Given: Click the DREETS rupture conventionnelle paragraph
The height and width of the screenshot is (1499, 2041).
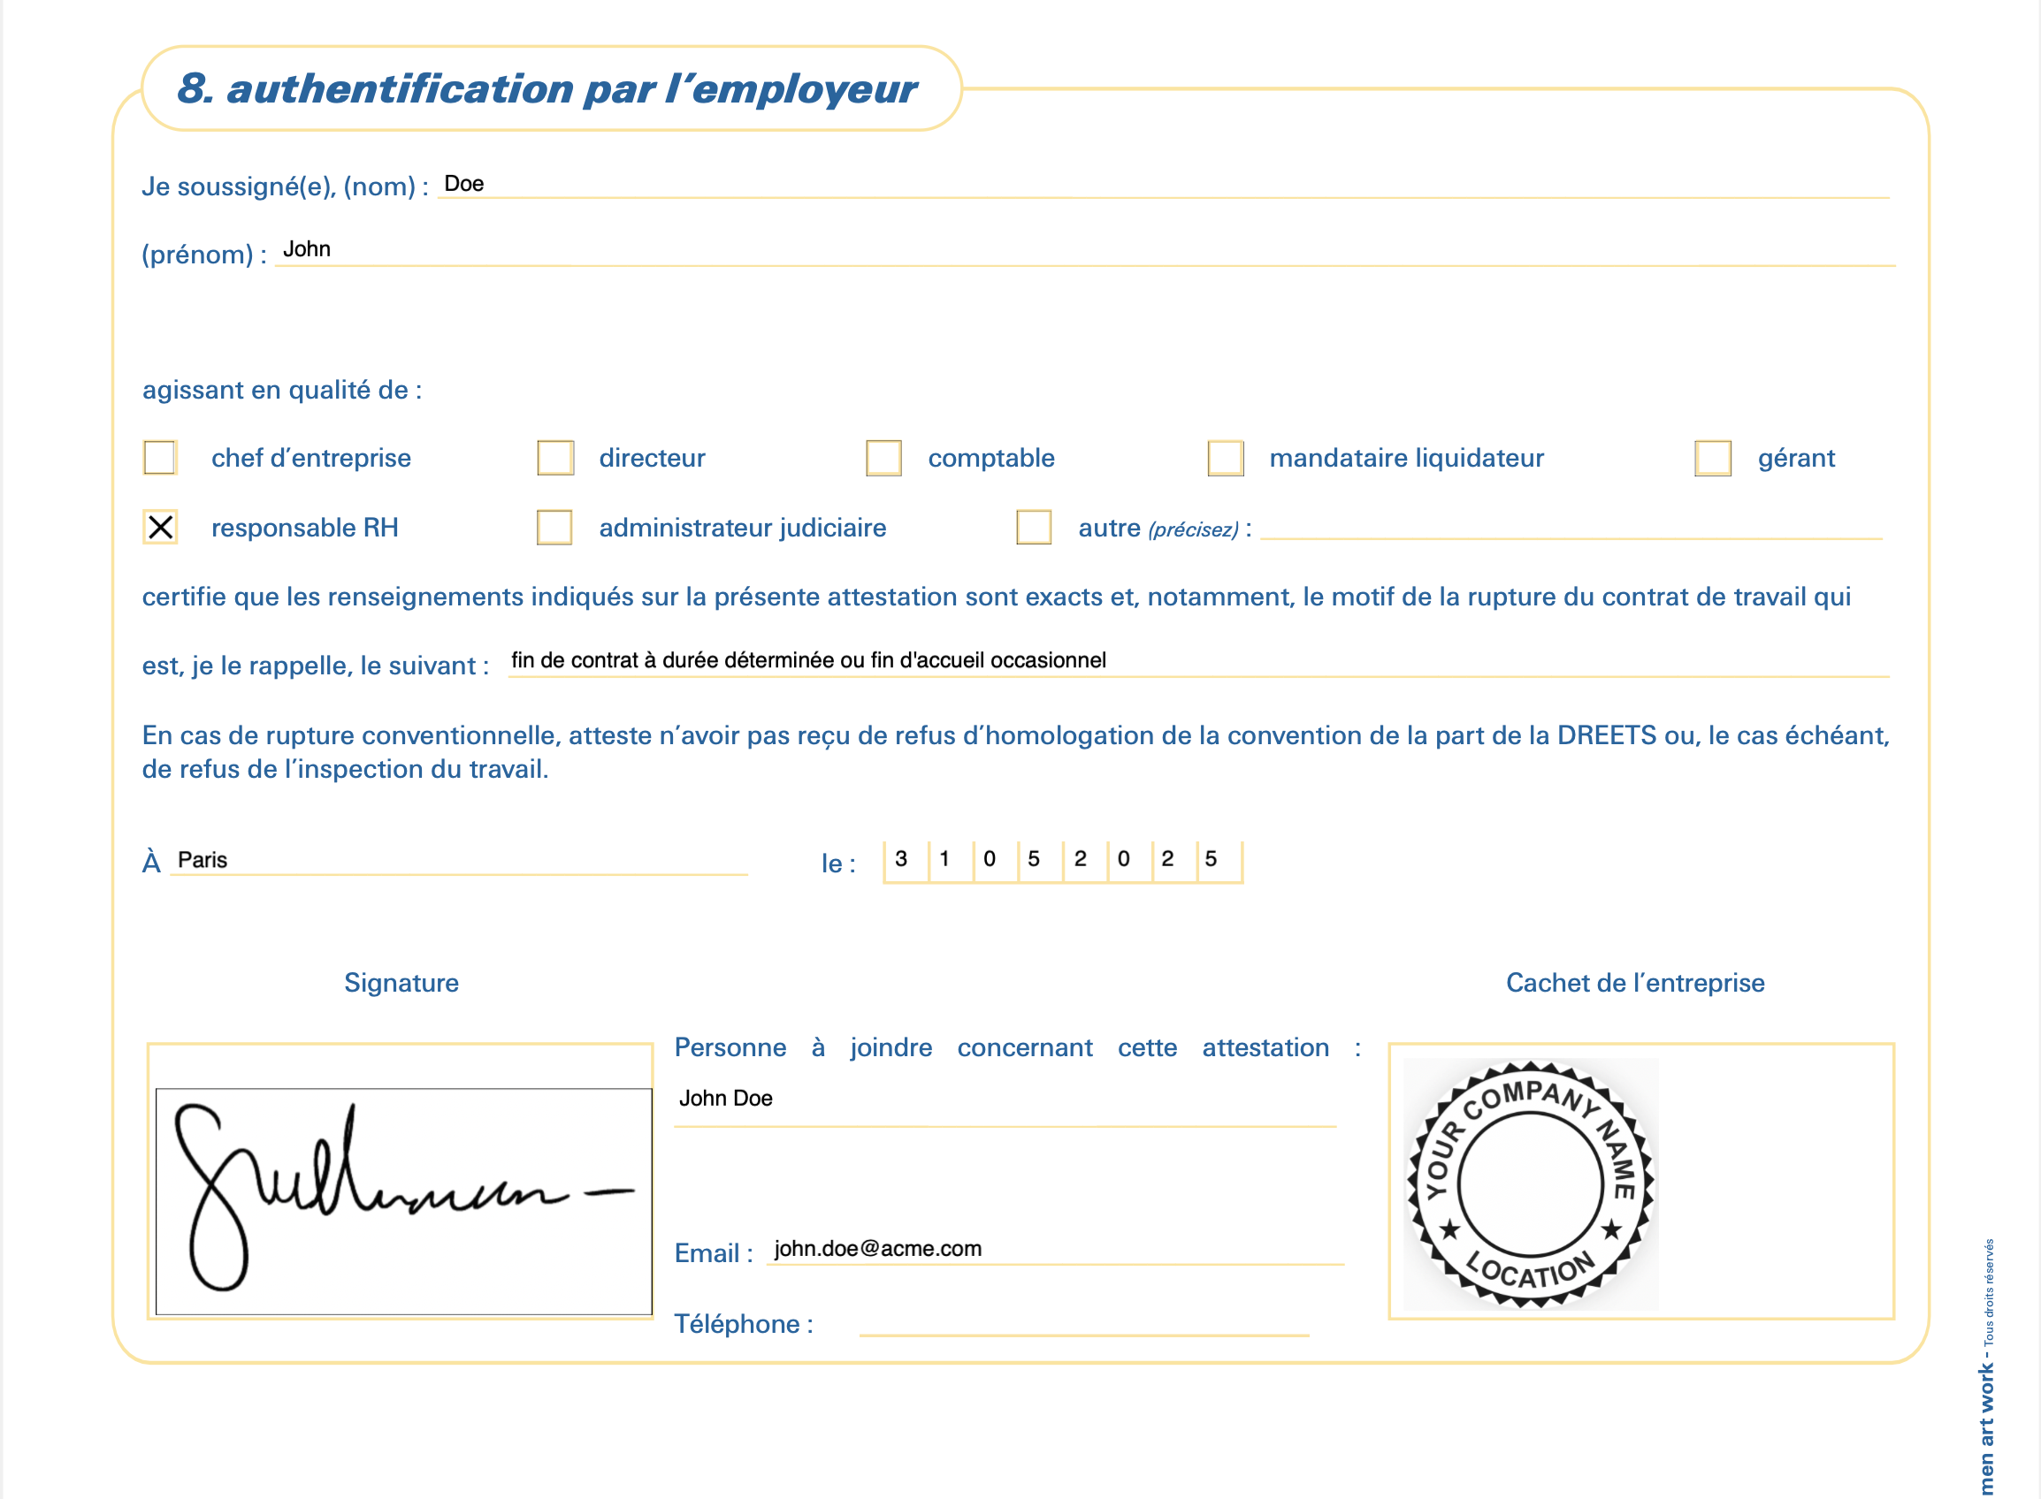Looking at the screenshot, I should click(x=1016, y=752).
